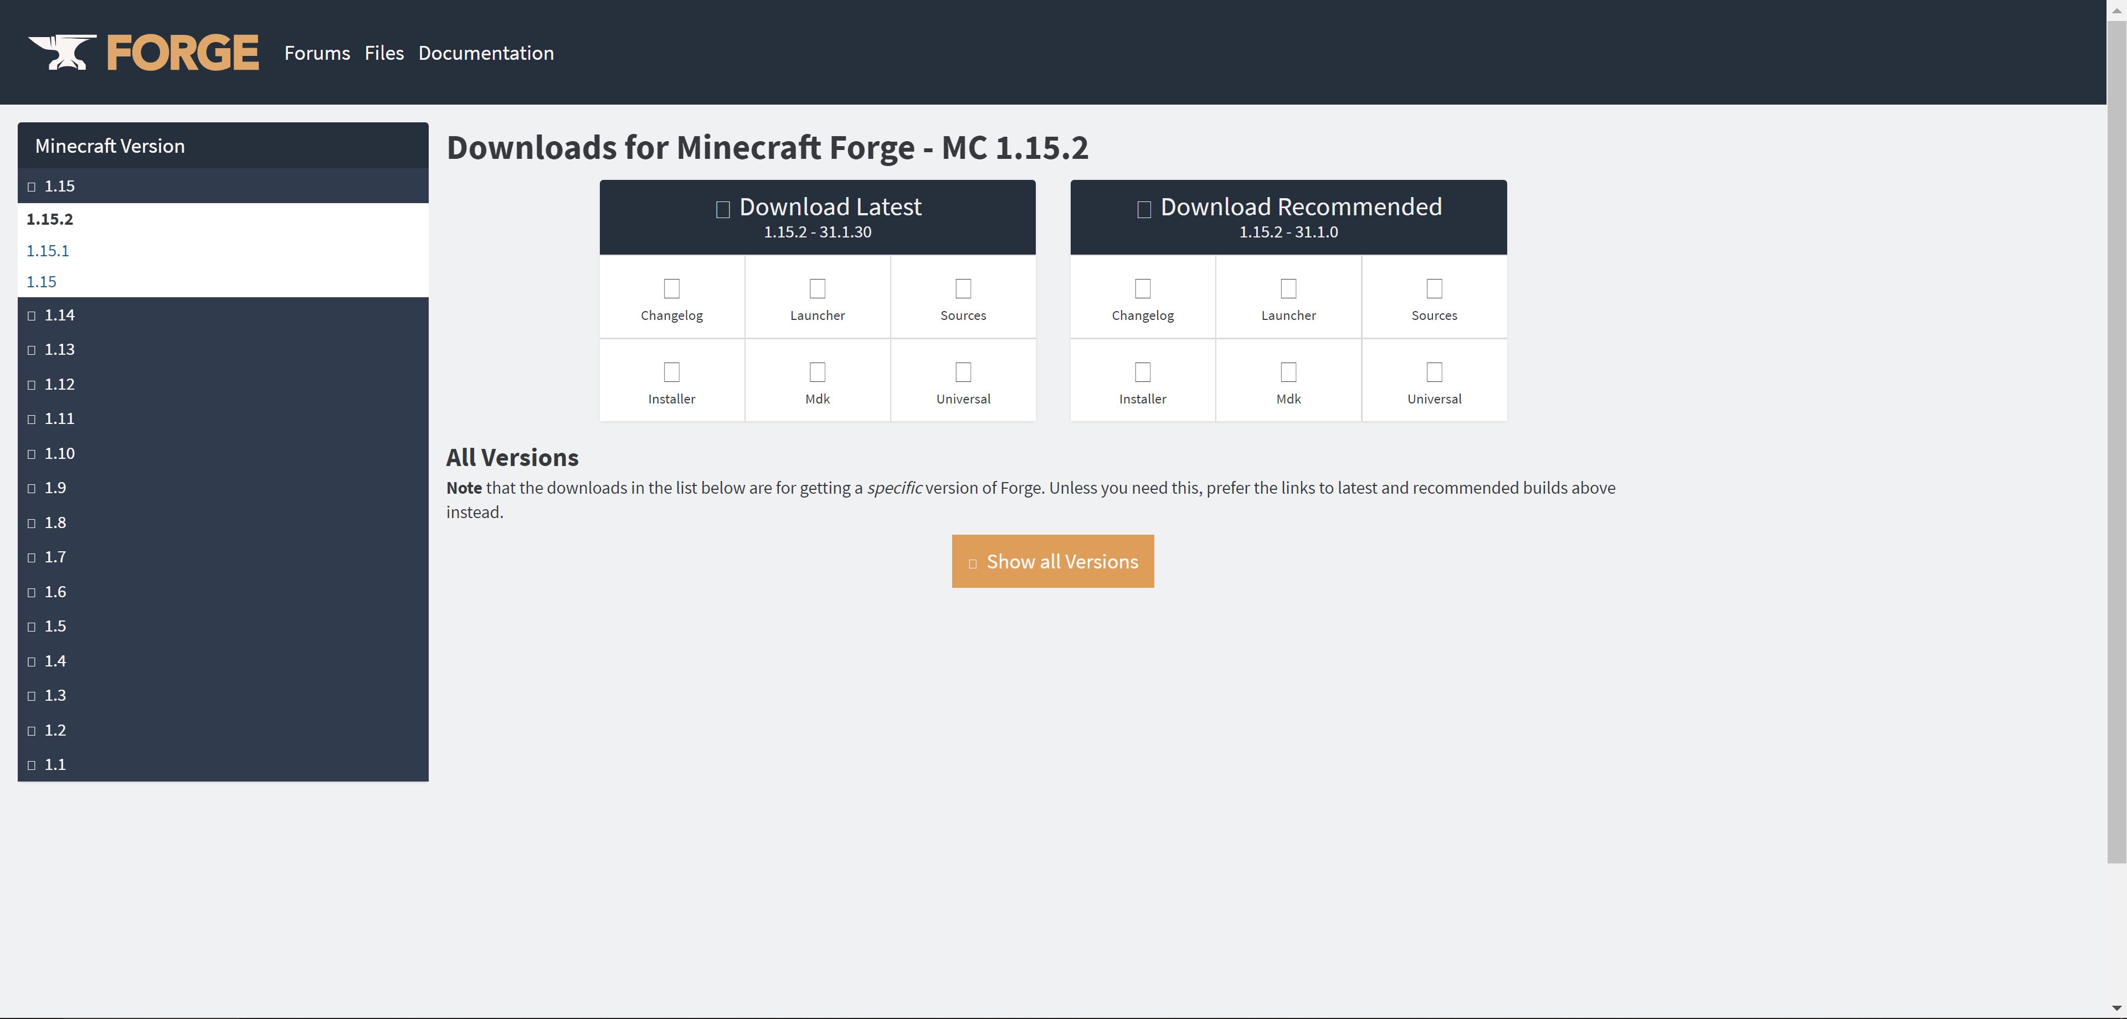Download Mdk under Download Recommended
Screen dimensions: 2127x1019
tap(1288, 380)
